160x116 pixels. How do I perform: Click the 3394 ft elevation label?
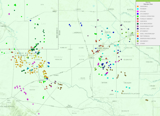tap(70, 49)
